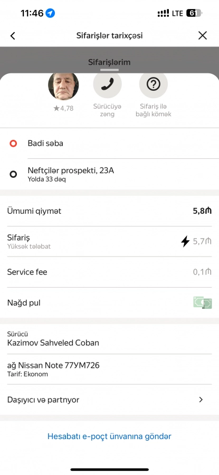Tap the Sifarişlərim sheet handle
219x475 pixels.
click(109, 70)
